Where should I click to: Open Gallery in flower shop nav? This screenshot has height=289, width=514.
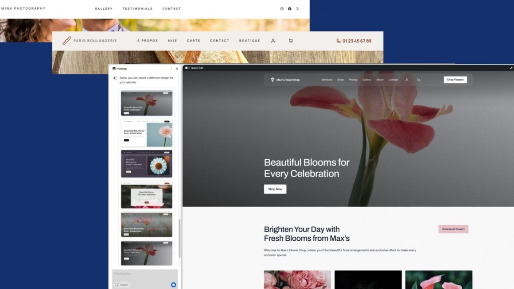(366, 80)
